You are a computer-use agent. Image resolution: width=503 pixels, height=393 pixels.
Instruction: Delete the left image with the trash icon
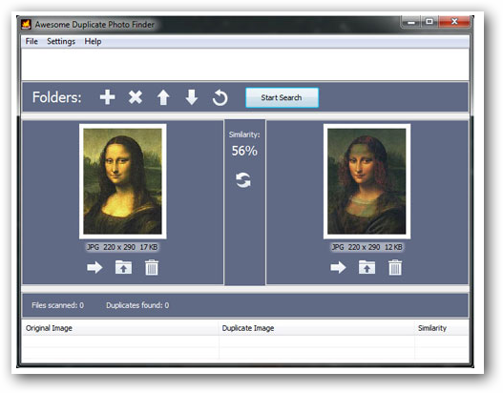(152, 267)
